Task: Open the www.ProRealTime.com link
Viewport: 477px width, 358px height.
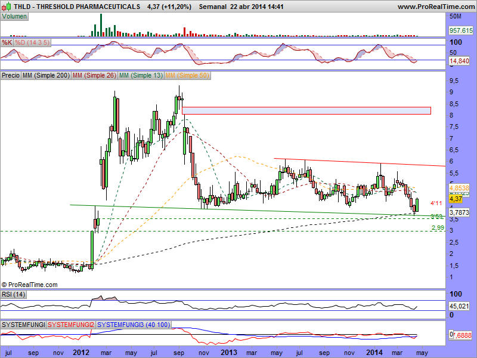Action: click(x=436, y=7)
